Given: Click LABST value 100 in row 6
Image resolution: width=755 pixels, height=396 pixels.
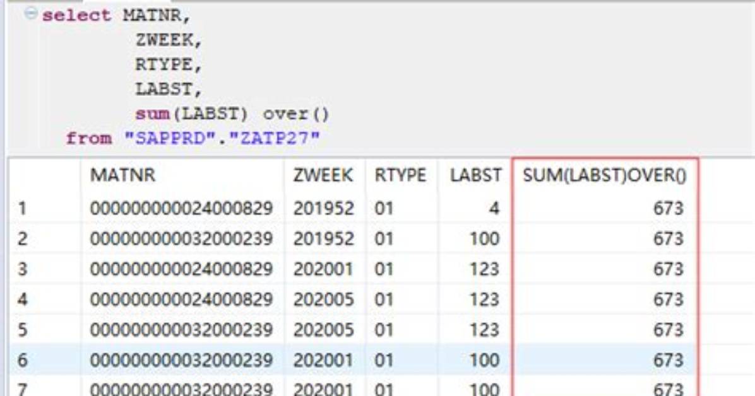Looking at the screenshot, I should (x=484, y=360).
